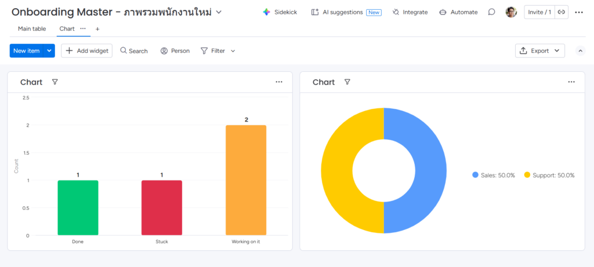Collapse the header with the up arrow

point(580,51)
